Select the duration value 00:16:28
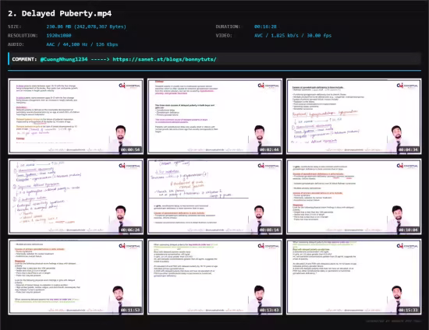This screenshot has height=330, width=429. tap(265, 26)
